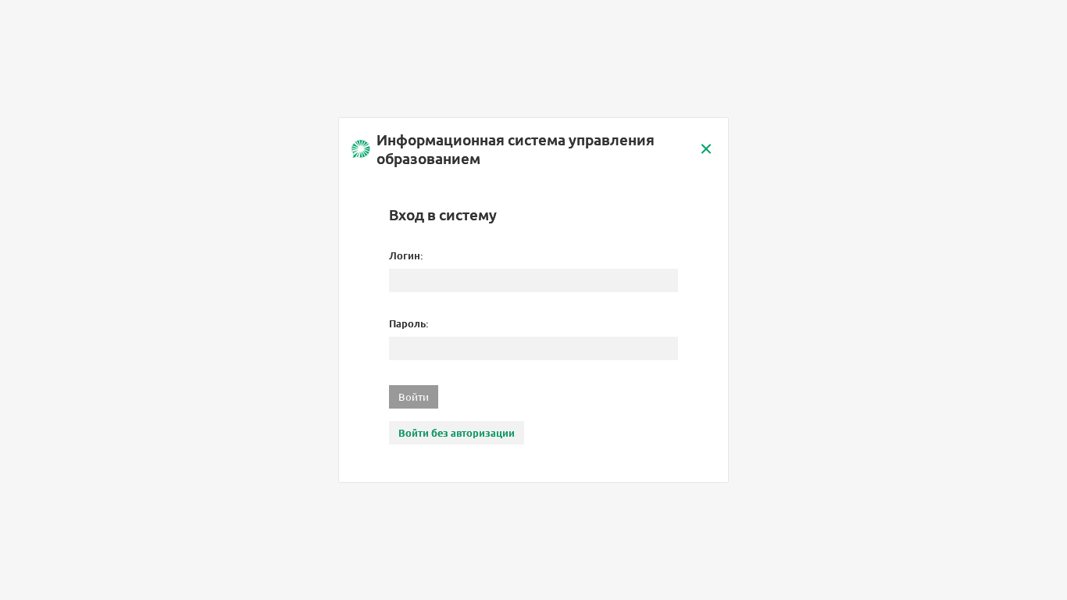Click the Вход в систему heading
This screenshot has height=600, width=1067.
click(443, 215)
